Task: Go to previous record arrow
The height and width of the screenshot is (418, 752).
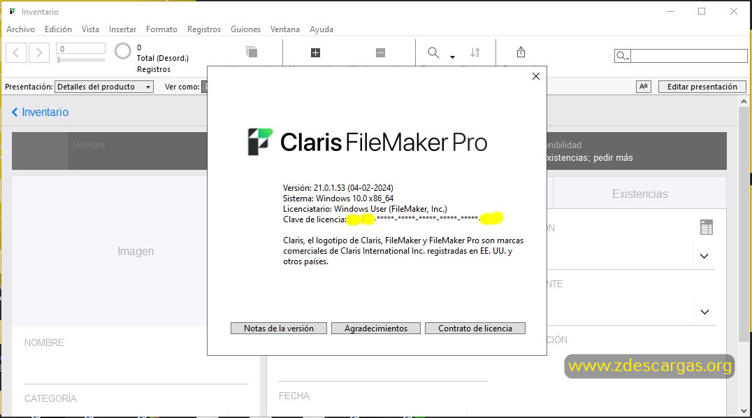Action: (16, 52)
